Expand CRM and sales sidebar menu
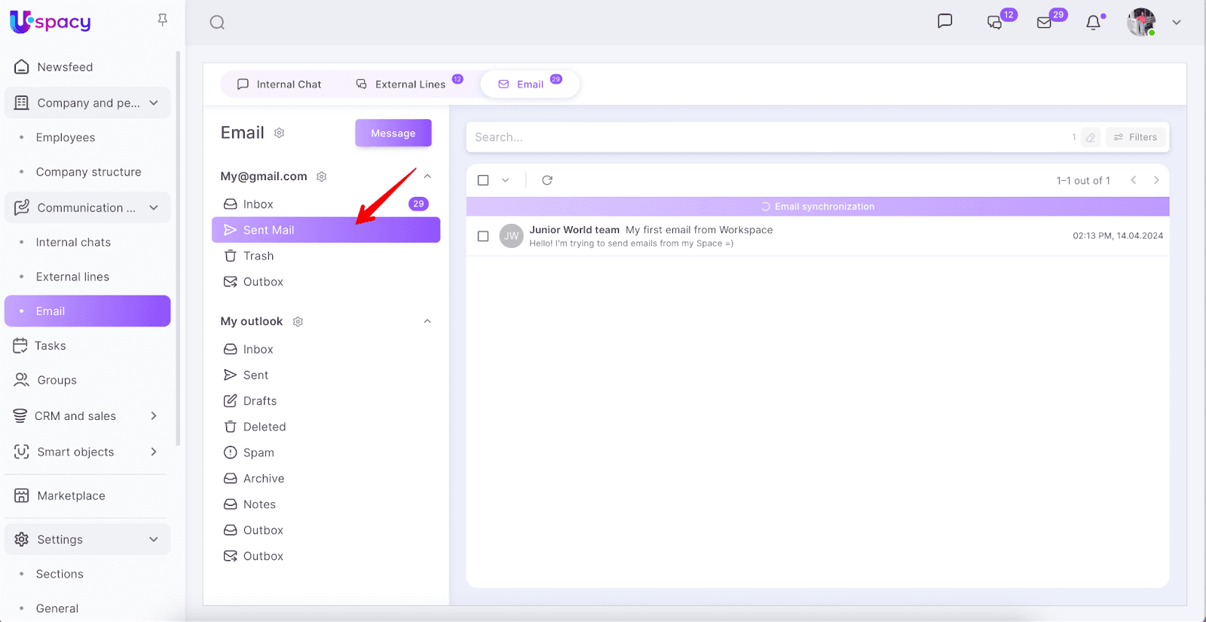This screenshot has height=622, width=1206. (154, 416)
